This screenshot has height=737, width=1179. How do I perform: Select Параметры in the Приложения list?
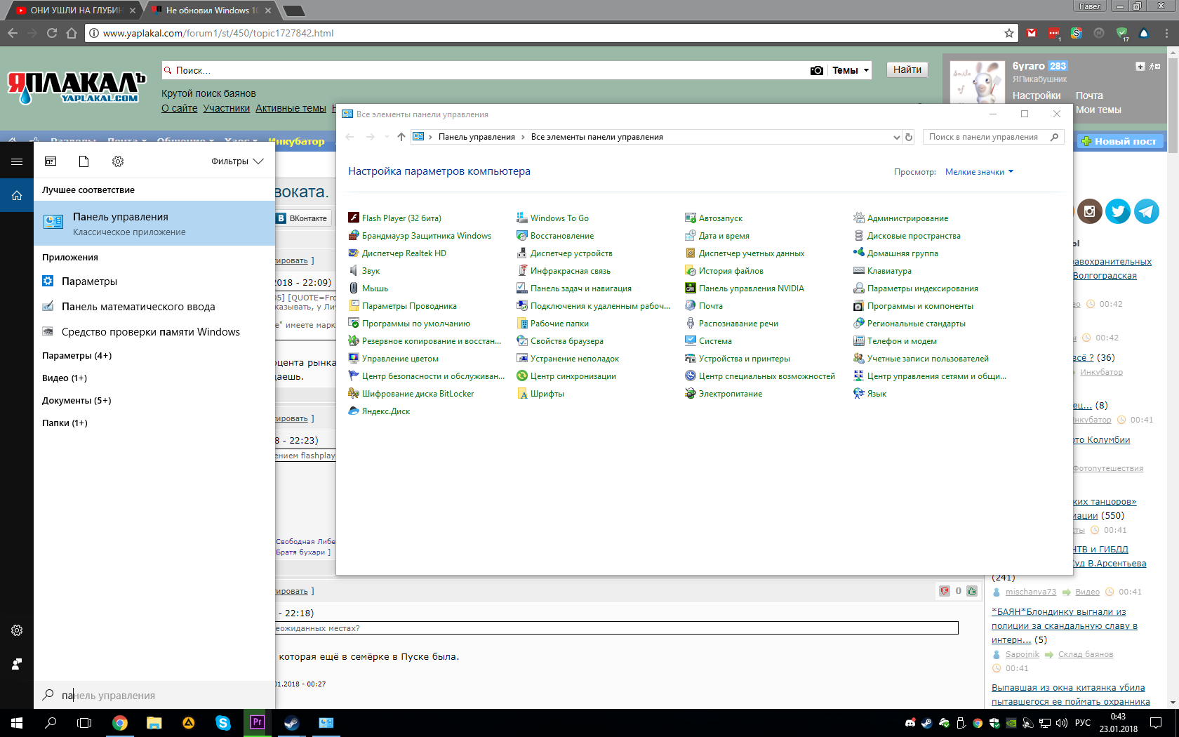pos(154,281)
